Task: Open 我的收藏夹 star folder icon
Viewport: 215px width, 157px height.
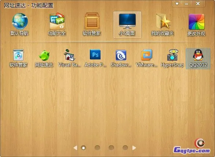Action: [x=163, y=24]
